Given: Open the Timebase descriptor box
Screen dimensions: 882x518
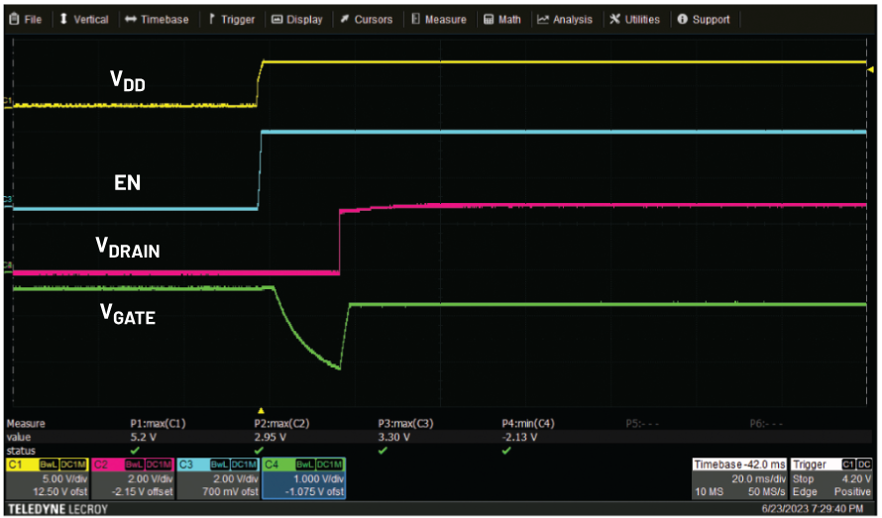Looking at the screenshot, I should [x=738, y=477].
